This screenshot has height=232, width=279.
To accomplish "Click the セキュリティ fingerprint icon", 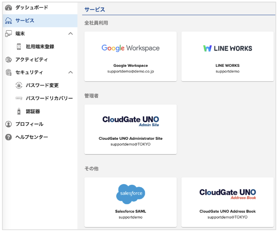I will pos(8,73).
